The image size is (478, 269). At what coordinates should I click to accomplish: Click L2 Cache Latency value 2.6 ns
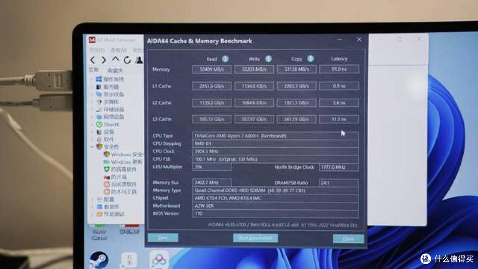pyautogui.click(x=339, y=103)
